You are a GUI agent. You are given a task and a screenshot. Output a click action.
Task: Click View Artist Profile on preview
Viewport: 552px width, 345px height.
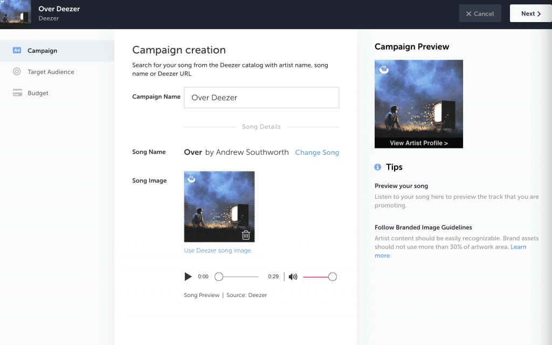pos(418,143)
